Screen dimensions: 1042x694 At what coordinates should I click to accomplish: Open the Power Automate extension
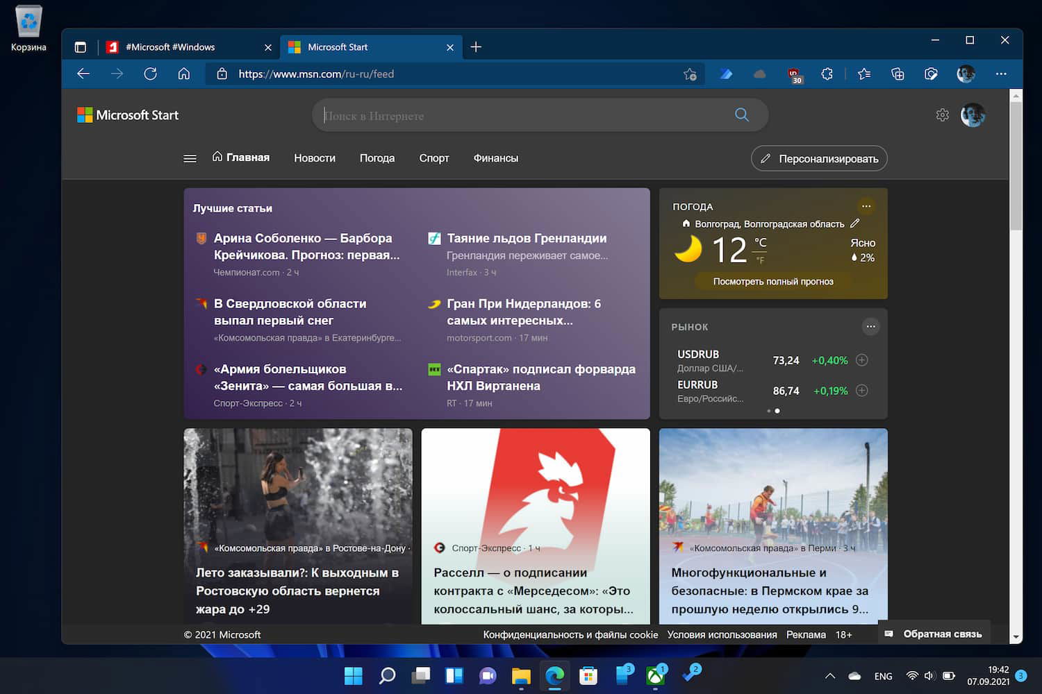[726, 74]
